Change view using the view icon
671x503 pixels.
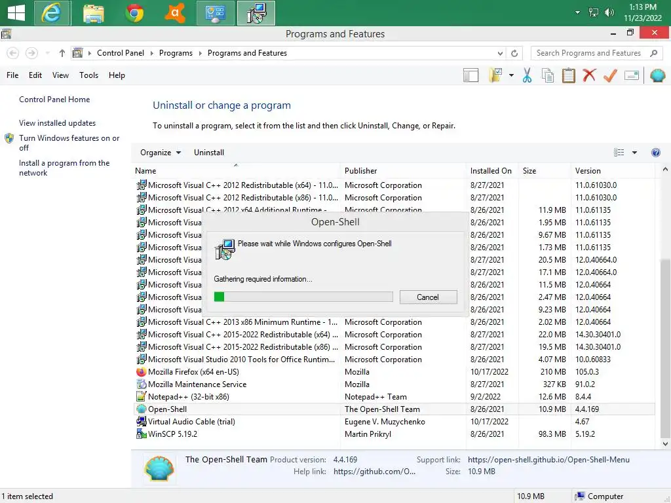(619, 153)
